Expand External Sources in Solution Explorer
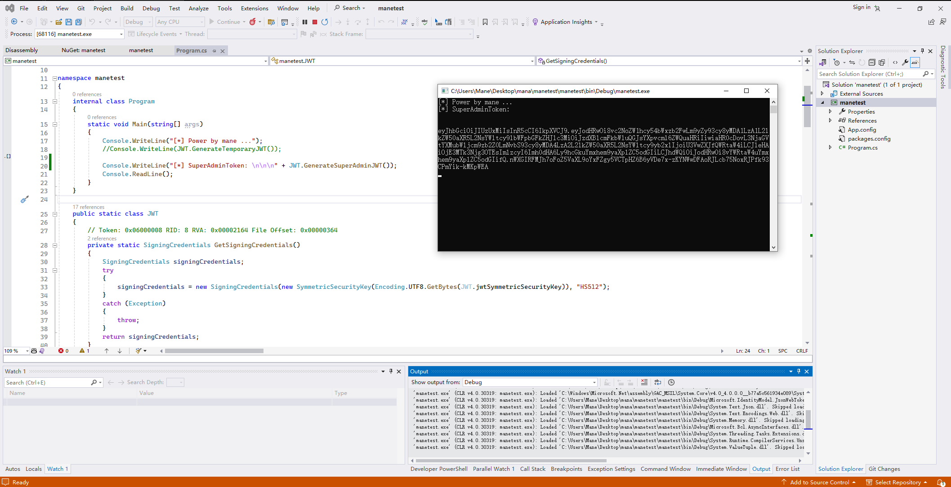Screen dimensions: 951x487 (822, 93)
